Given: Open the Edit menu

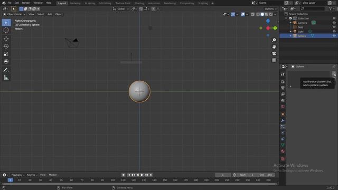Looking at the screenshot, I should (x=16, y=3).
